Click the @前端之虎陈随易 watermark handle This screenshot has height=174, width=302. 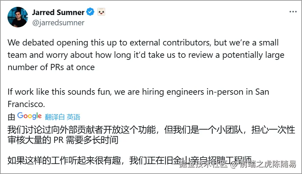(x=262, y=164)
